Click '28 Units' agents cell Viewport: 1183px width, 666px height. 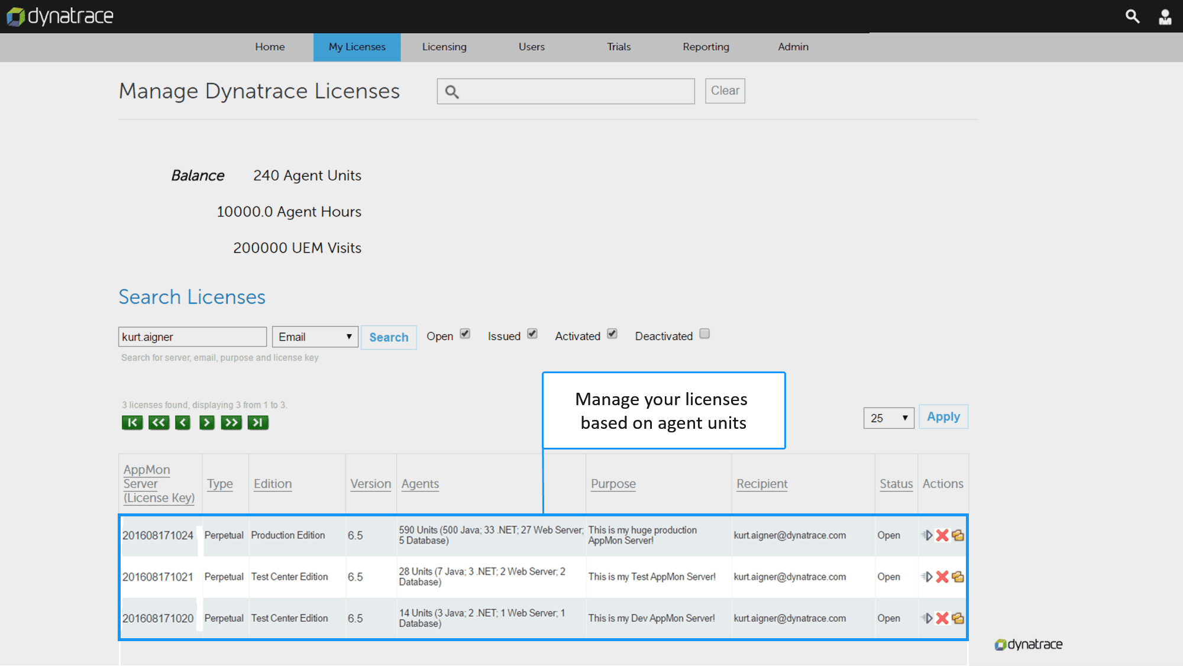[482, 577]
